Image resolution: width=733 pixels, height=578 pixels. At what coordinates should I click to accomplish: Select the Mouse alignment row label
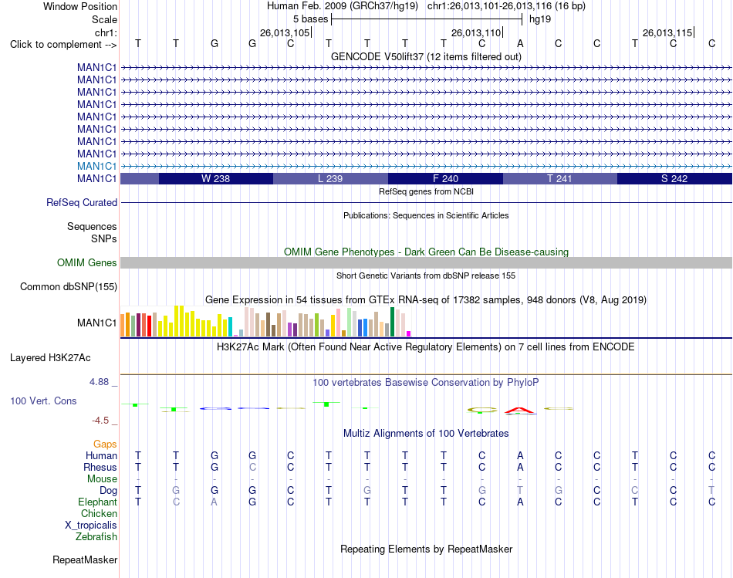[102, 479]
